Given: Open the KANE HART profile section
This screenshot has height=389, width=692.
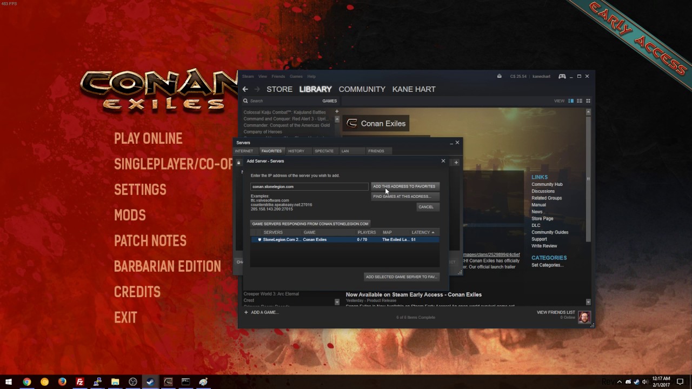Looking at the screenshot, I should coord(414,89).
